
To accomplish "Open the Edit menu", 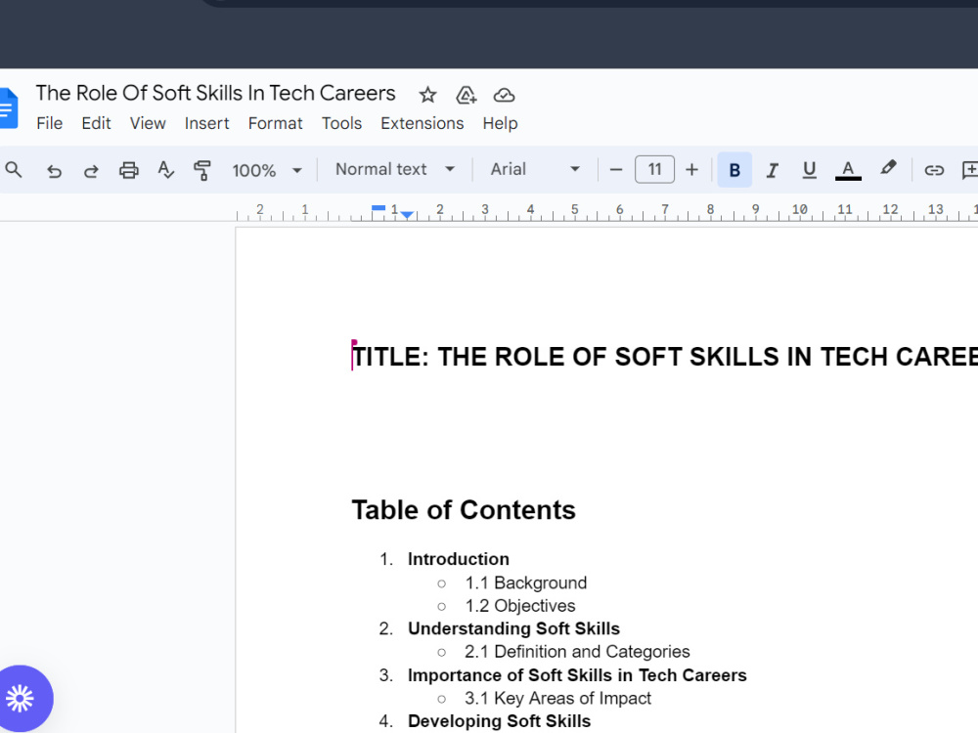I will click(96, 123).
